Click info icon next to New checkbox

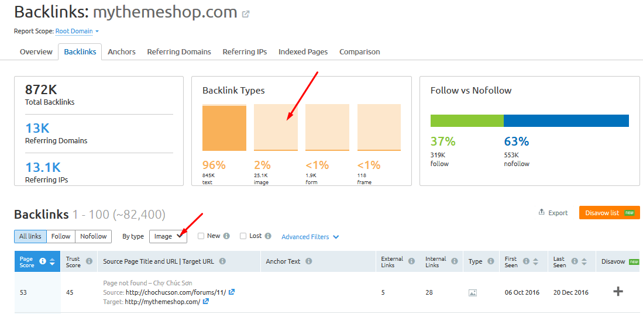click(226, 236)
